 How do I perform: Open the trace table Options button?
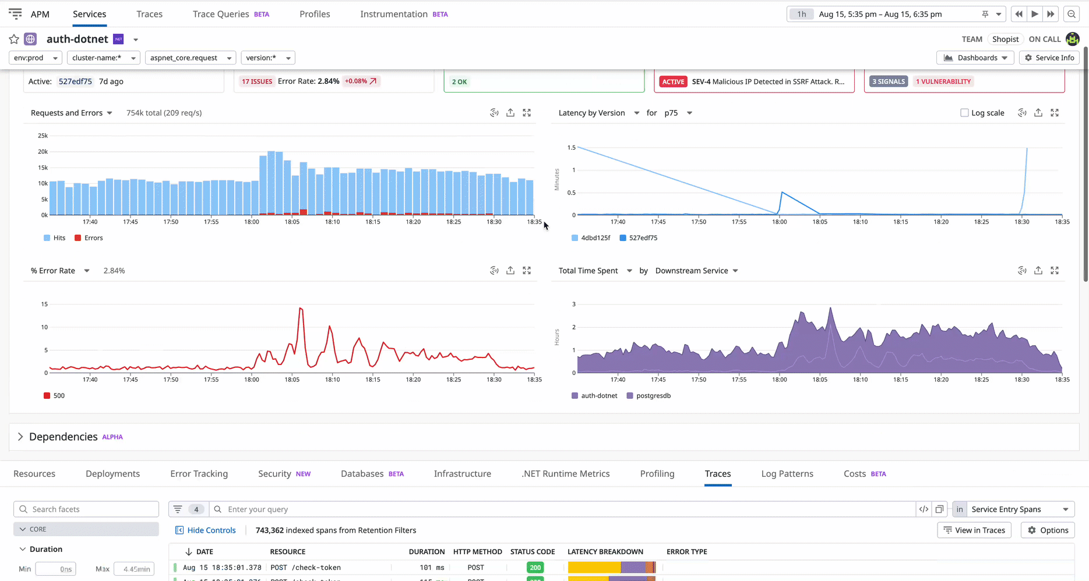pyautogui.click(x=1048, y=530)
